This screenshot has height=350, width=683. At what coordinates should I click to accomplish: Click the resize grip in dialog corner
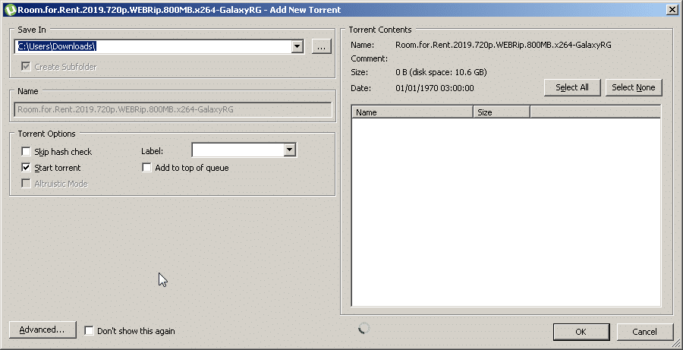(x=676, y=345)
